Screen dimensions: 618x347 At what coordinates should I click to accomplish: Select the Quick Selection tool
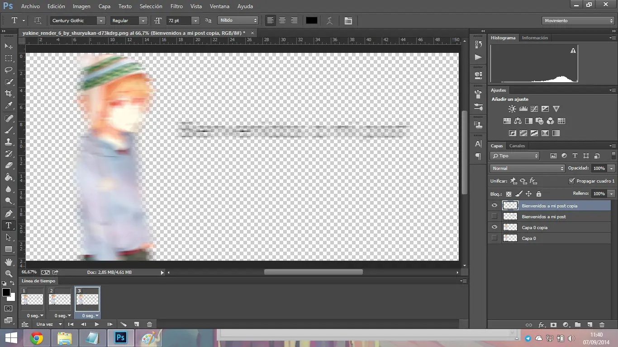coord(9,82)
